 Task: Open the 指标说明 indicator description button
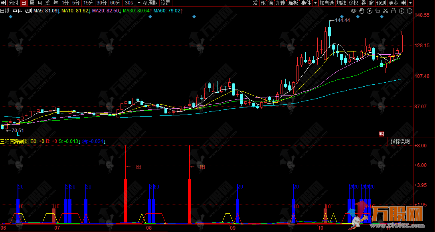(x=400, y=141)
